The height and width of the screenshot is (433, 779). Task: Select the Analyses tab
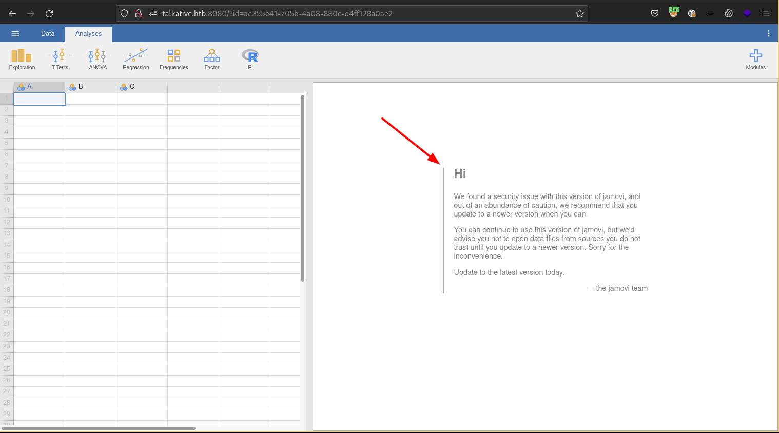tap(88, 34)
